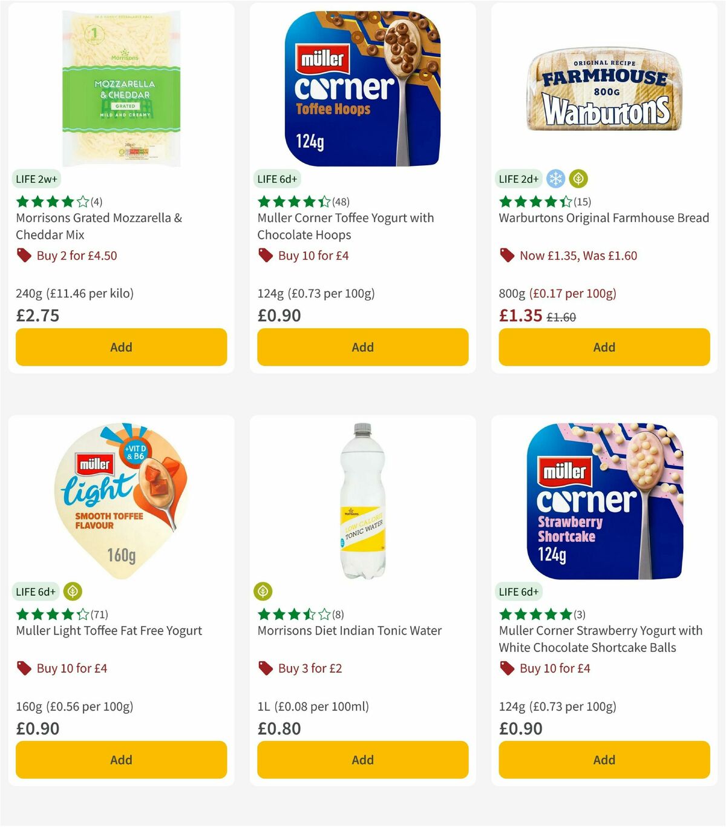Select the leaf icon on Muller Light Toffee yogurt

tap(73, 591)
